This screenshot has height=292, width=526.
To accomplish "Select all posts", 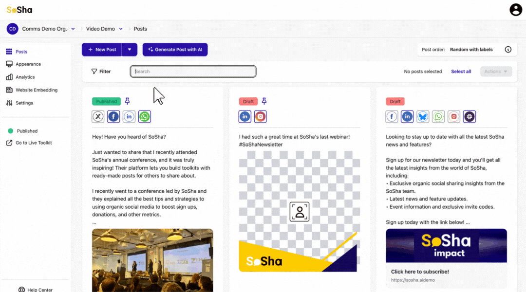I will pyautogui.click(x=461, y=72).
